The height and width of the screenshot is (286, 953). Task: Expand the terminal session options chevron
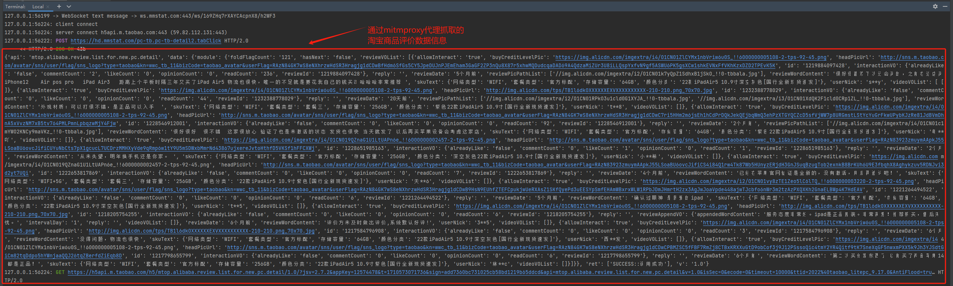point(69,6)
